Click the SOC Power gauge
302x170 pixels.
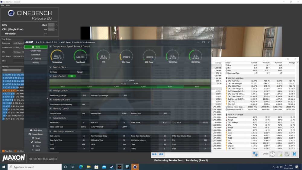[149, 56]
